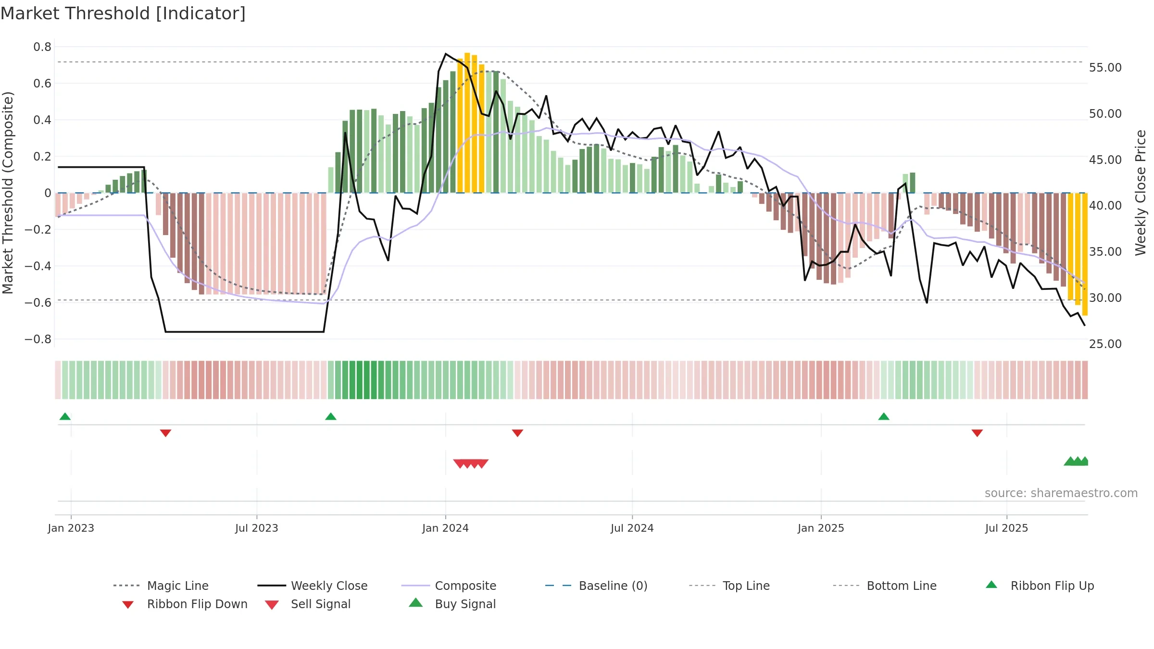Screen dimensions: 1154x649
Task: Click the Jul 2025 axis label
Action: pos(1007,528)
